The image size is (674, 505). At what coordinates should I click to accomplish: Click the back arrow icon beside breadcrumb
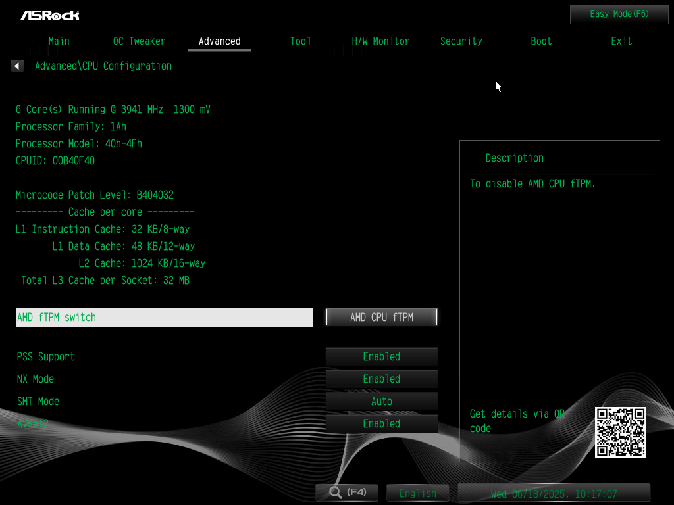(16, 66)
